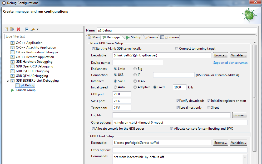Click the C/C++ Postmortem Debugger icon
Screen dimensions: 262x164
pyautogui.click(x=12, y=52)
